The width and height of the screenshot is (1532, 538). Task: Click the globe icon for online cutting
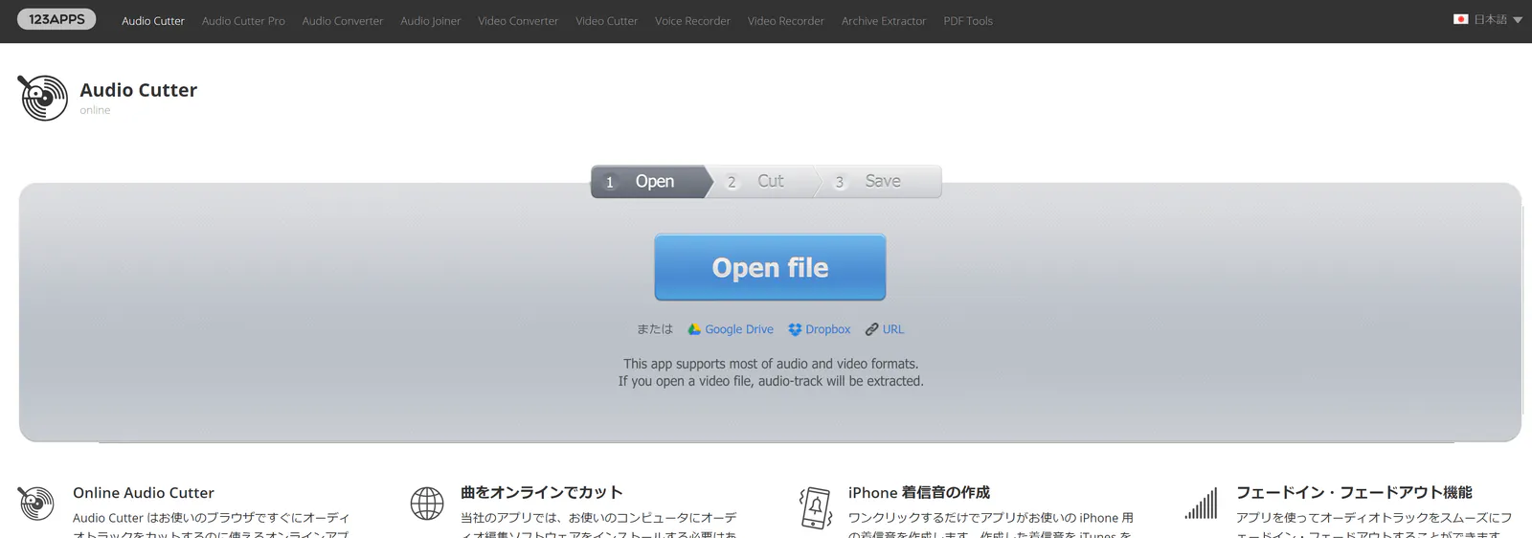427,504
